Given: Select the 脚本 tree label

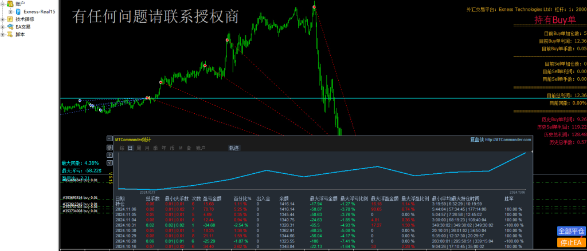Looking at the screenshot, I should [x=20, y=34].
